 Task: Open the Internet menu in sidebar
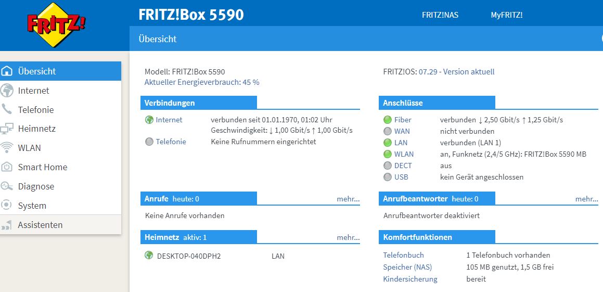pyautogui.click(x=60, y=91)
